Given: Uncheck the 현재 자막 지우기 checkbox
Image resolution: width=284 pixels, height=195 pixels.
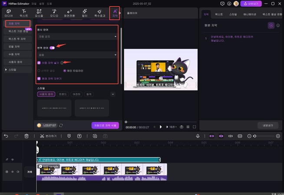Looking at the screenshot, I should (39, 78).
